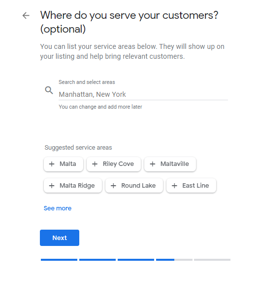
Task: Expand suggestions with See more
Action: pyautogui.click(x=58, y=208)
